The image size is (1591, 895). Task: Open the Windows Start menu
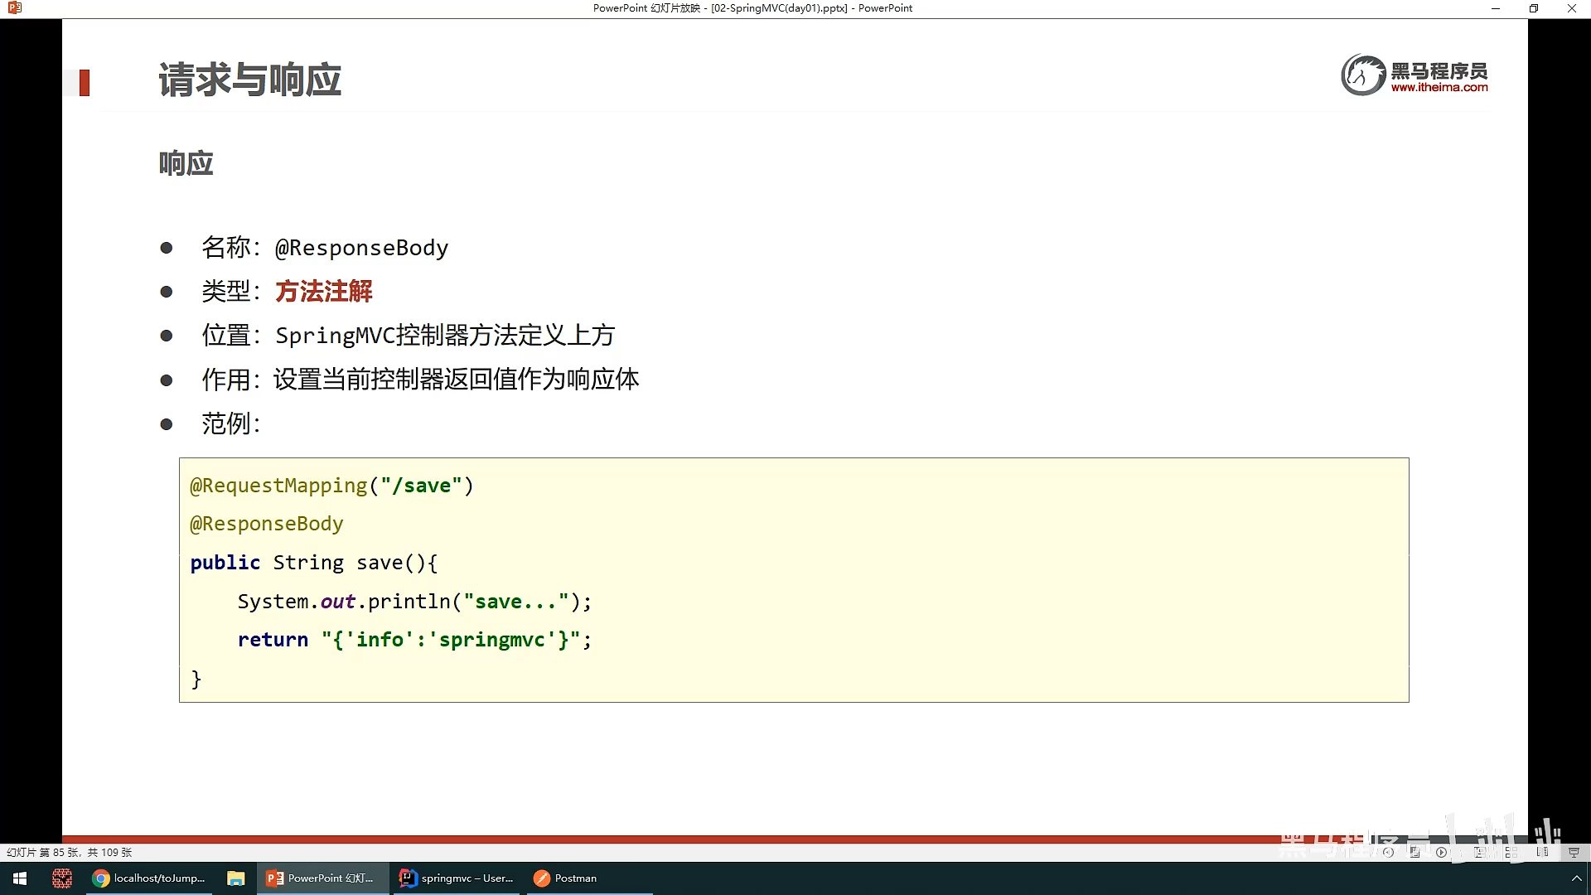coord(20,878)
